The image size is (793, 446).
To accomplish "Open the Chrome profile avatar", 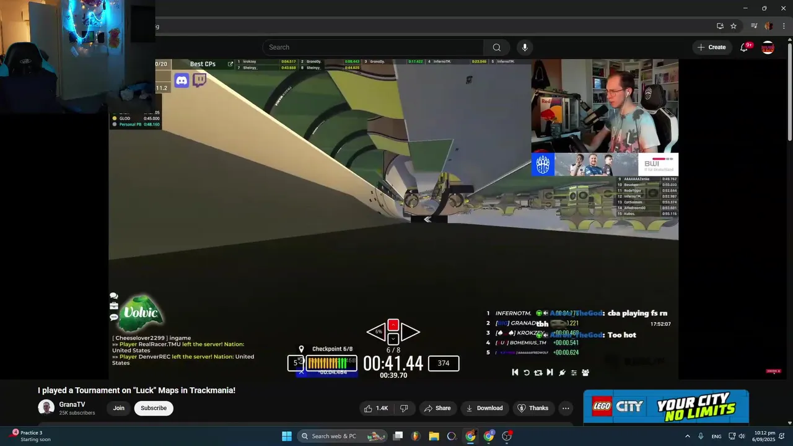I will tap(769, 26).
